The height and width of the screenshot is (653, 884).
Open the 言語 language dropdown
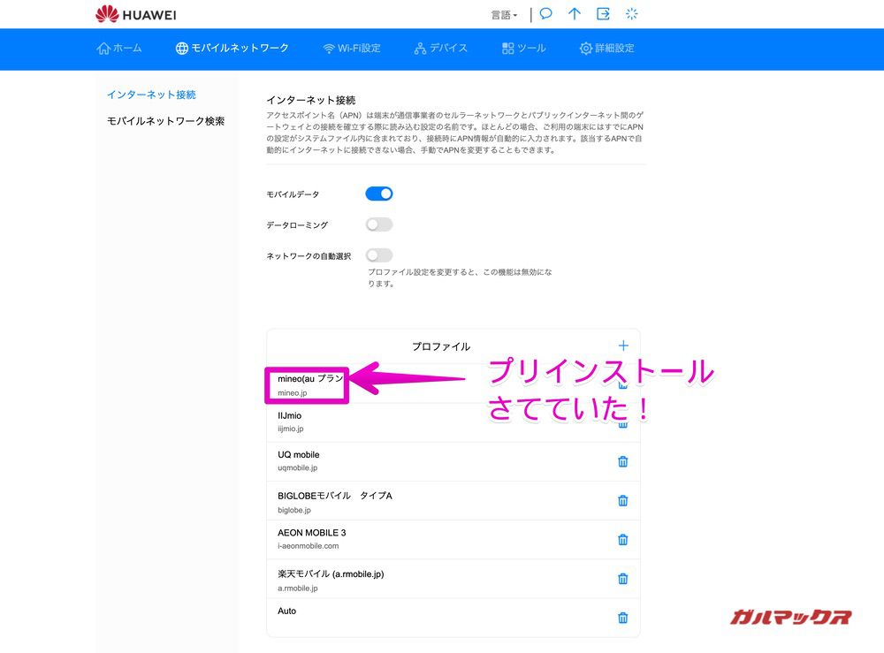[x=504, y=15]
